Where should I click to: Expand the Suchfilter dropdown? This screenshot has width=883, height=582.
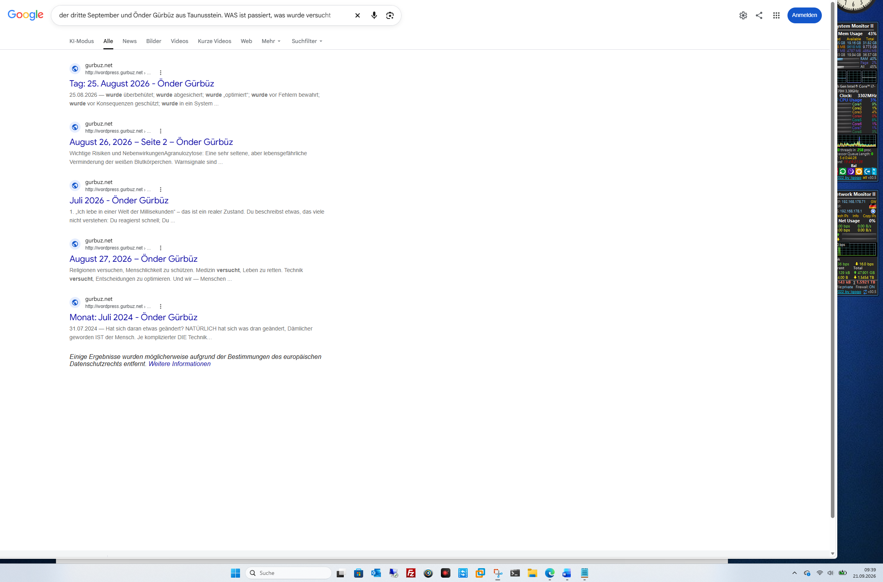pyautogui.click(x=307, y=41)
